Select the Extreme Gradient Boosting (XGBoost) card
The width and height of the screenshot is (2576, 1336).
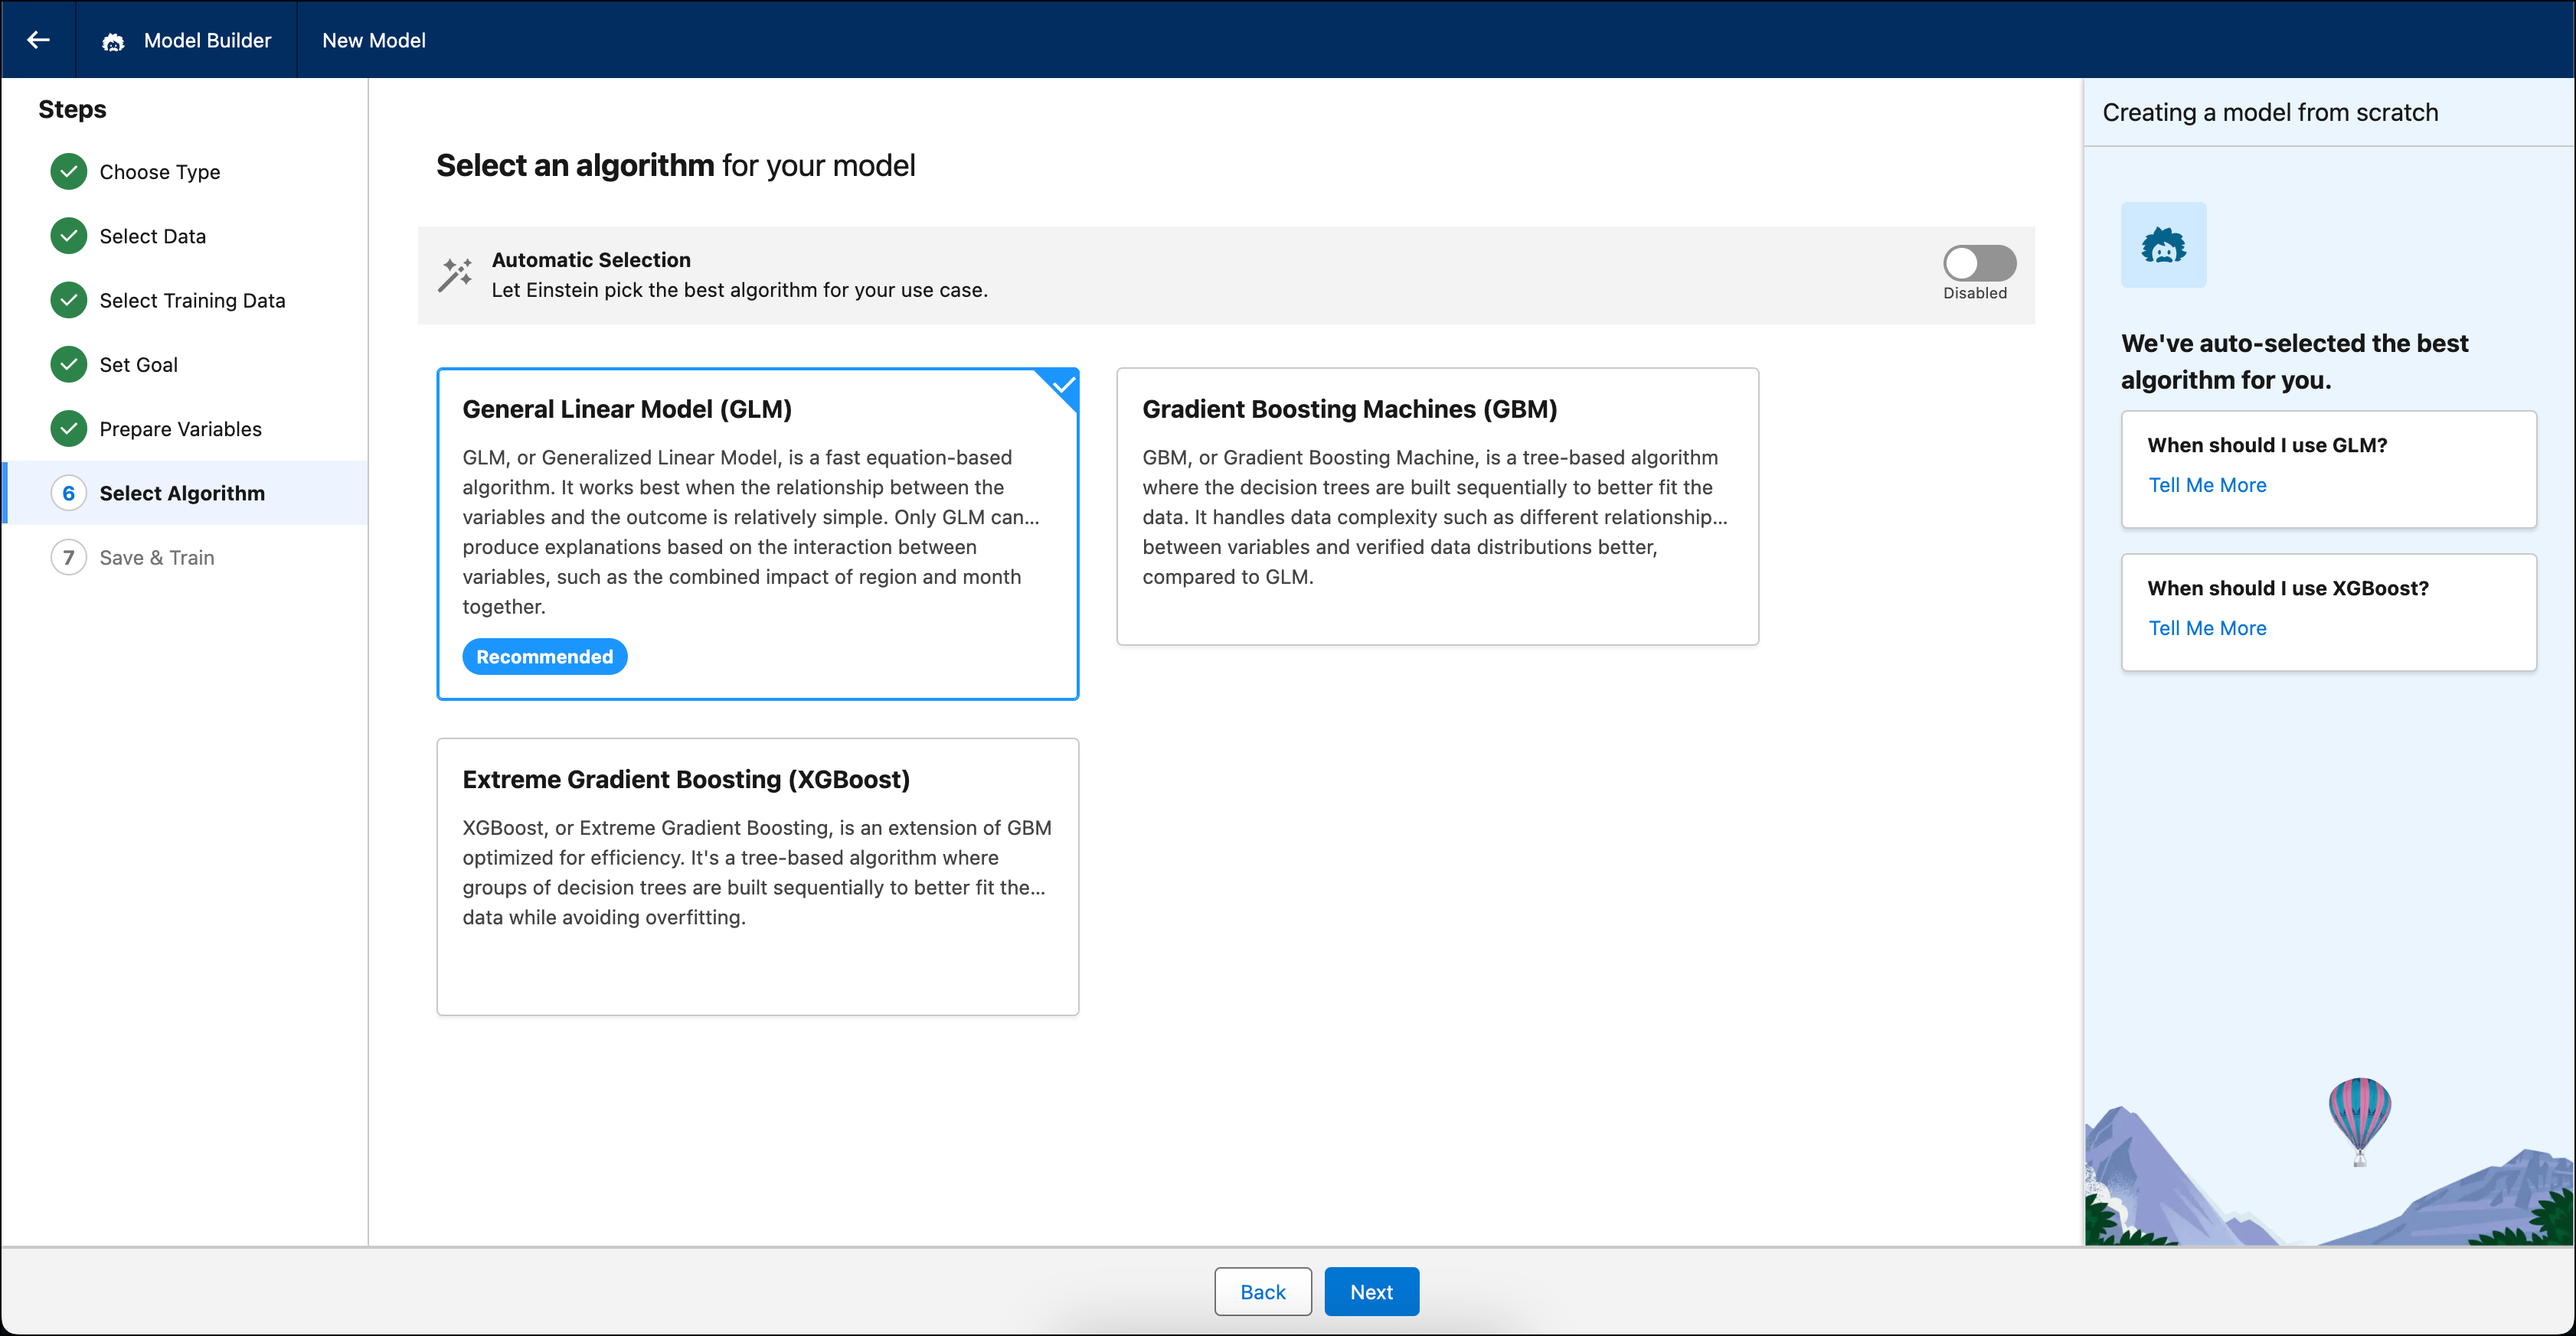[x=757, y=875]
